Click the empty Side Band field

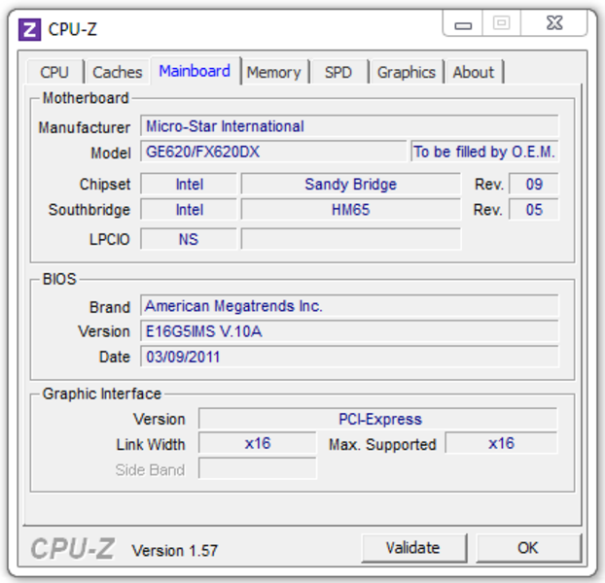(x=258, y=468)
